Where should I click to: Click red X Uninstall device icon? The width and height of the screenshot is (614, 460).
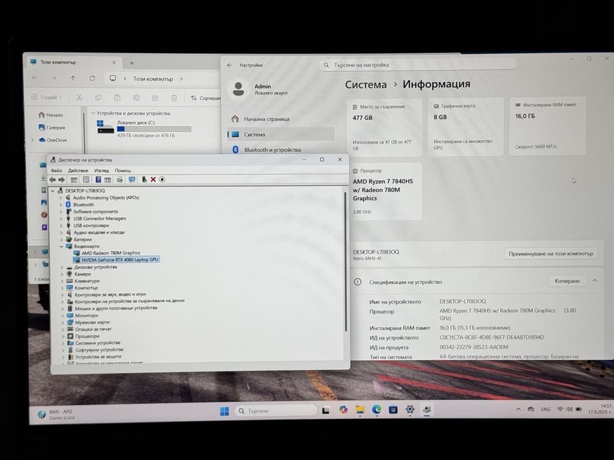click(x=153, y=180)
